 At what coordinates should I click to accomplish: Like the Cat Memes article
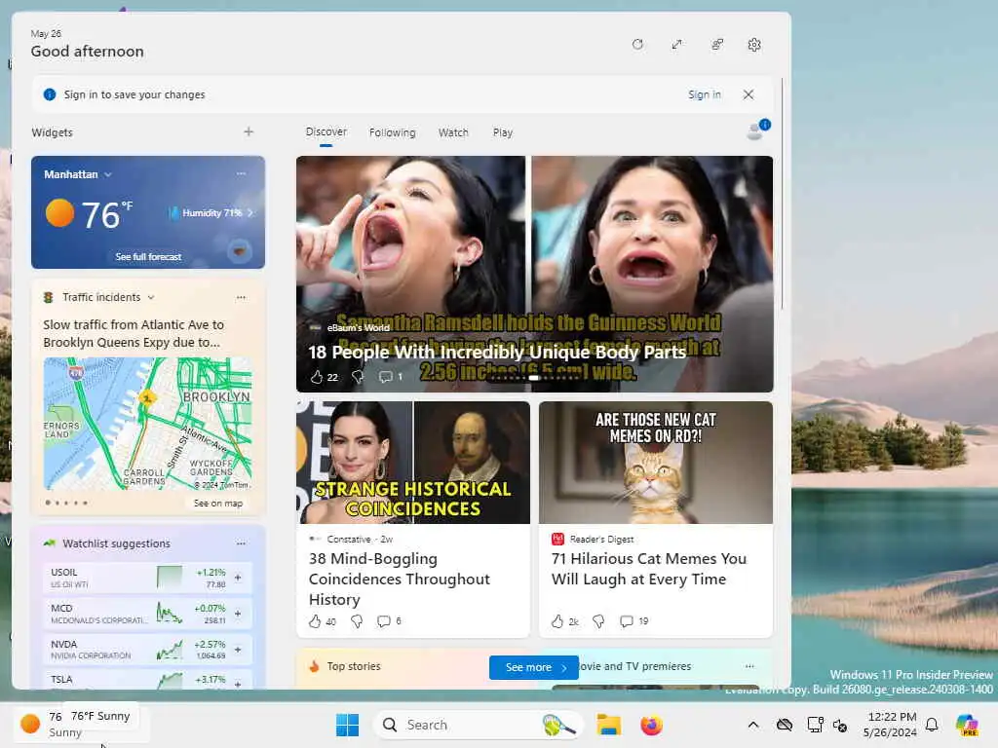pyautogui.click(x=557, y=621)
